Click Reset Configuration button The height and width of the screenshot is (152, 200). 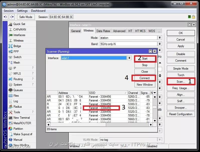point(181,114)
